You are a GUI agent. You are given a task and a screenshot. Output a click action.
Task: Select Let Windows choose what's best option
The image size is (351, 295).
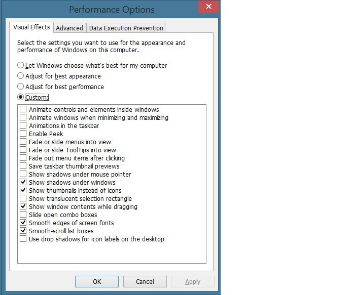(21, 65)
